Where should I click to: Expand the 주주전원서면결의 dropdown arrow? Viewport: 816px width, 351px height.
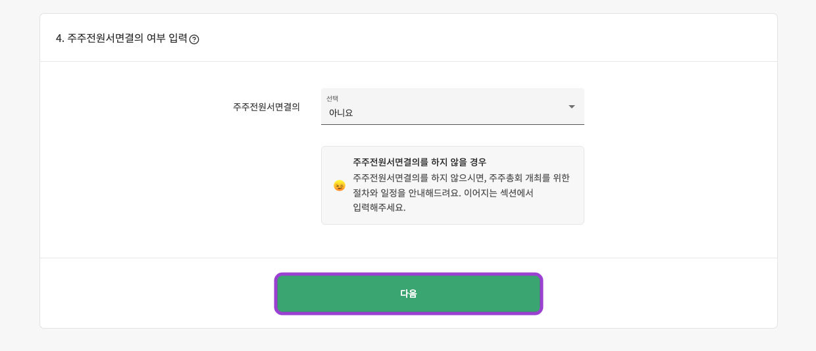tap(571, 106)
